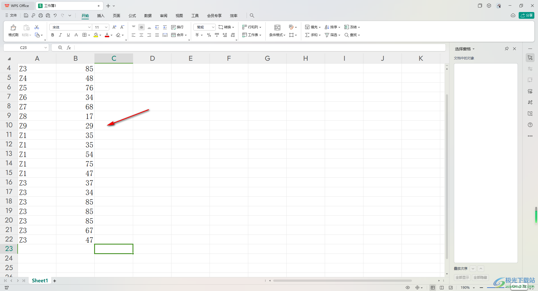Switch to the Sheet1 tab
The image size is (538, 291).
click(x=40, y=281)
